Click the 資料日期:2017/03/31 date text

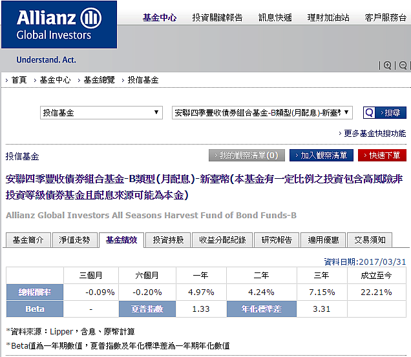coord(365,261)
